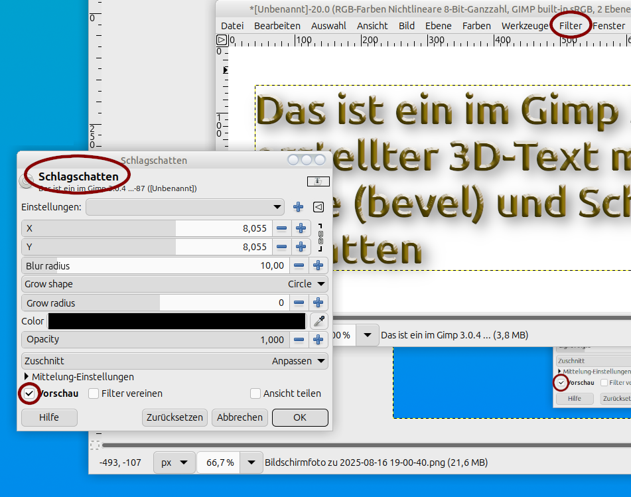Image resolution: width=631 pixels, height=497 pixels.
Task: Decrease the Opacity value
Action: 299,340
